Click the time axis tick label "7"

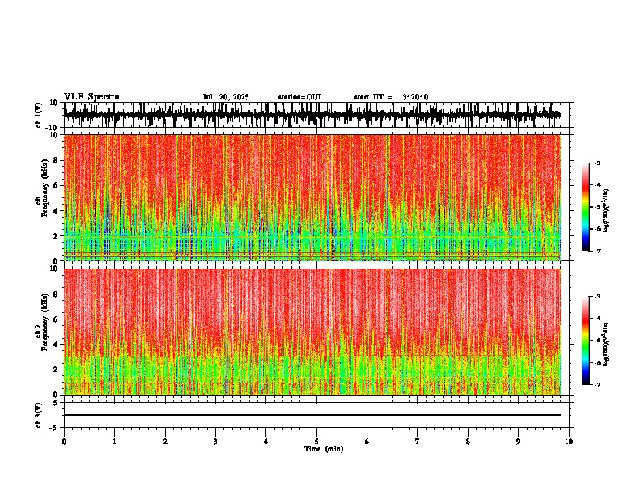pyautogui.click(x=418, y=442)
